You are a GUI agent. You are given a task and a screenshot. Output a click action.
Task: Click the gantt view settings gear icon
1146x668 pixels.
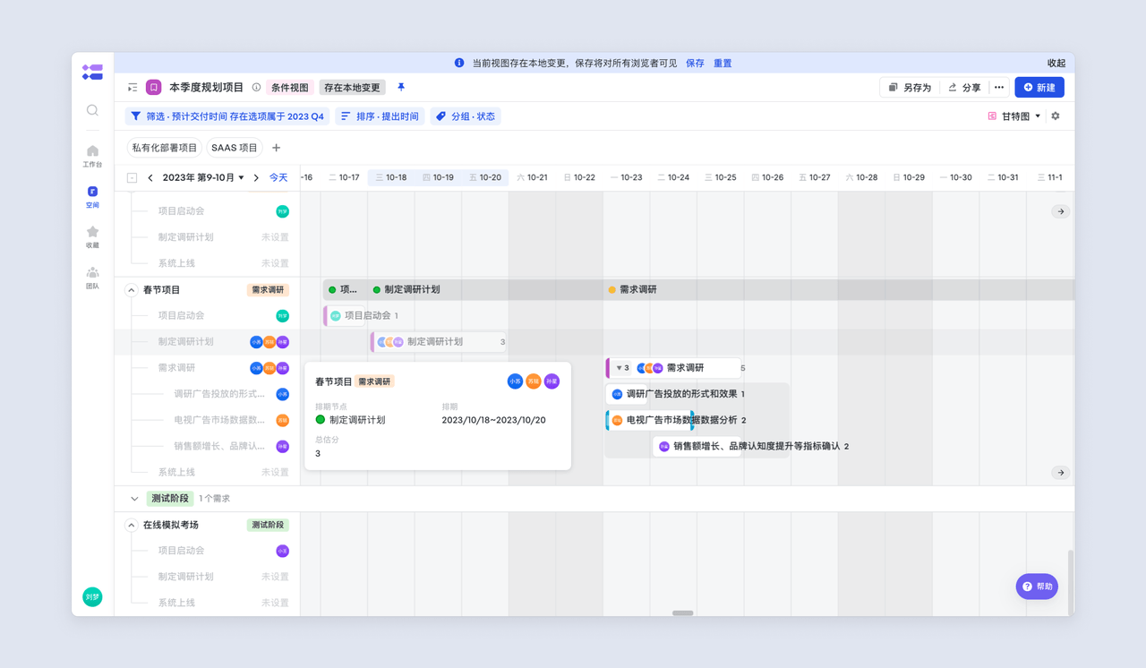tap(1056, 116)
